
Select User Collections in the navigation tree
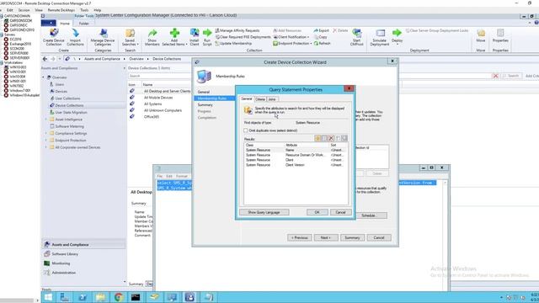point(67,98)
